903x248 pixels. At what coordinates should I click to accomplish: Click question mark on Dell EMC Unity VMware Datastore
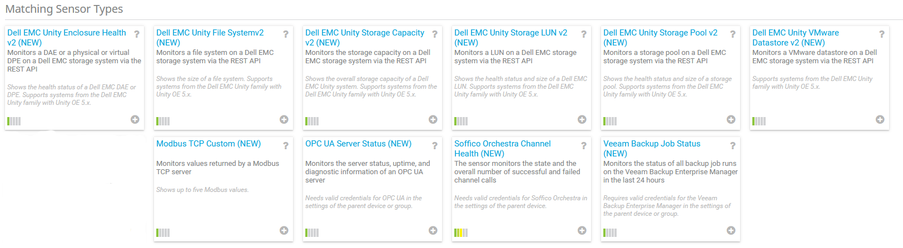point(882,34)
